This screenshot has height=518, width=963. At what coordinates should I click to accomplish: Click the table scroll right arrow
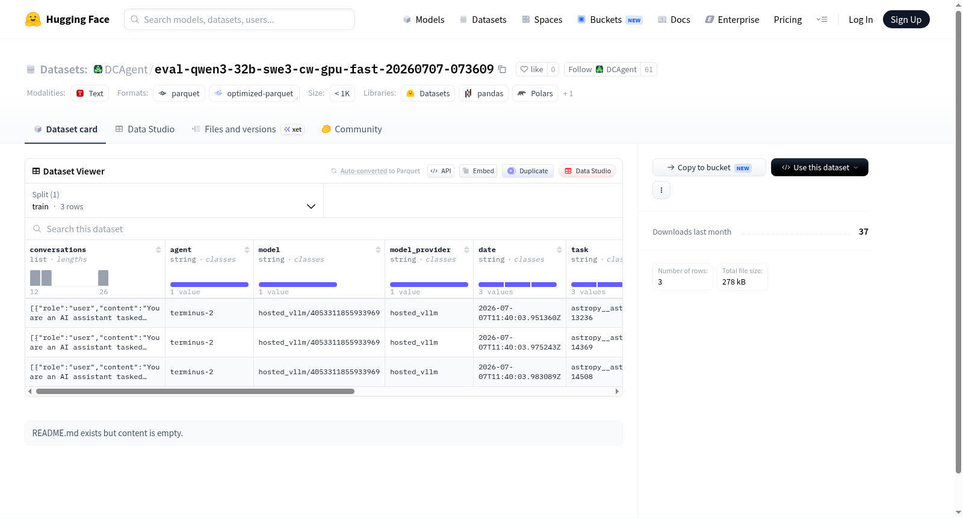[617, 391]
